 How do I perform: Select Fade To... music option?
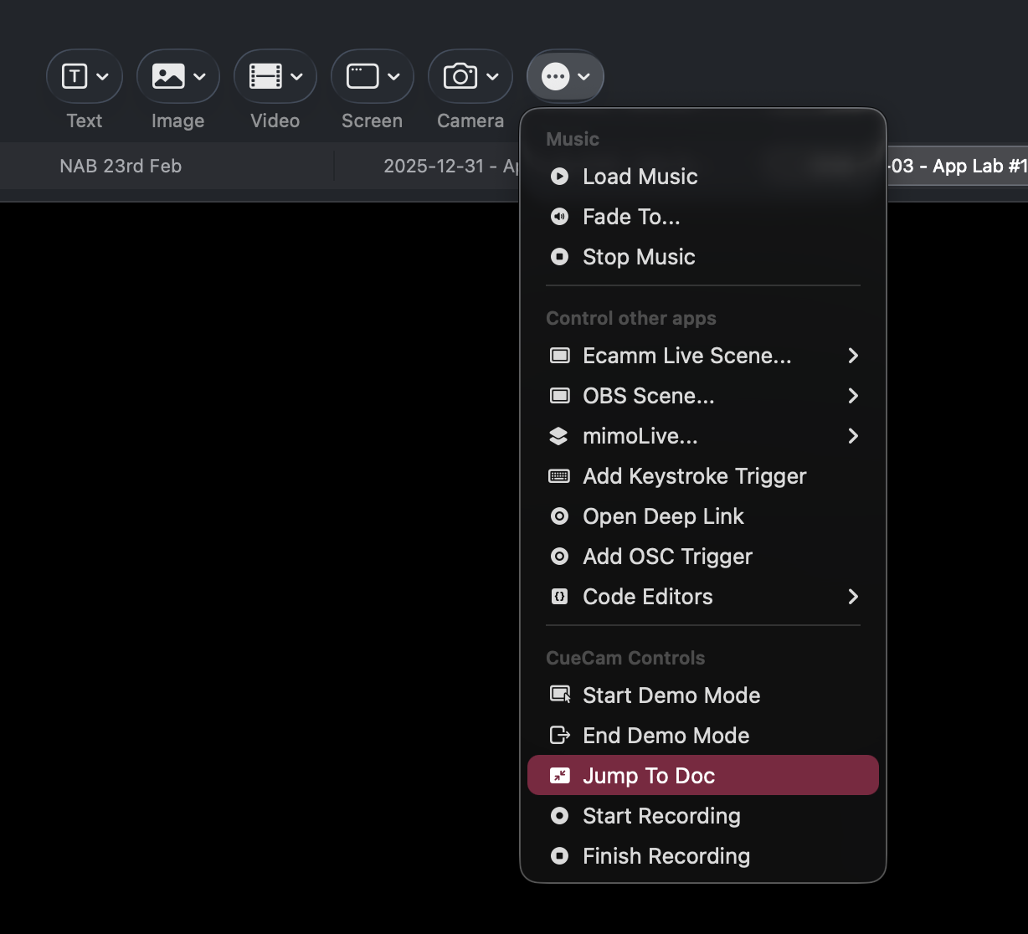coord(630,217)
